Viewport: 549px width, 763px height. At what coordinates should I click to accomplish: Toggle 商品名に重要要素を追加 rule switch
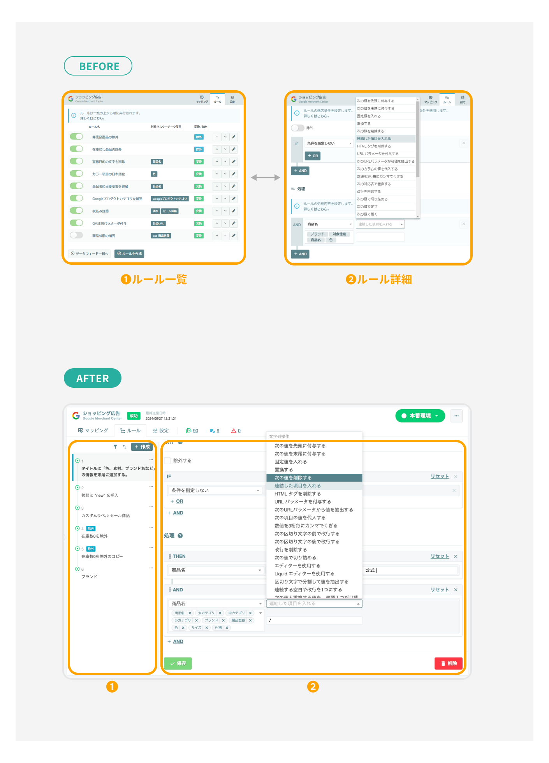click(x=76, y=186)
